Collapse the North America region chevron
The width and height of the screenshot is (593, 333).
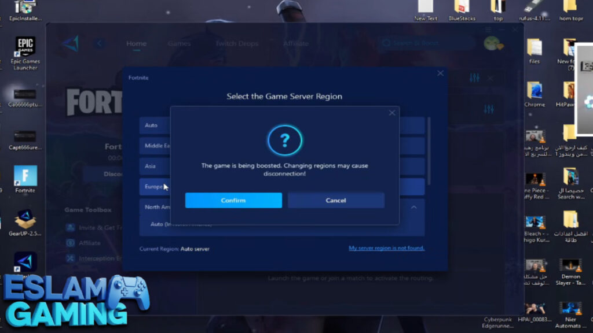413,207
